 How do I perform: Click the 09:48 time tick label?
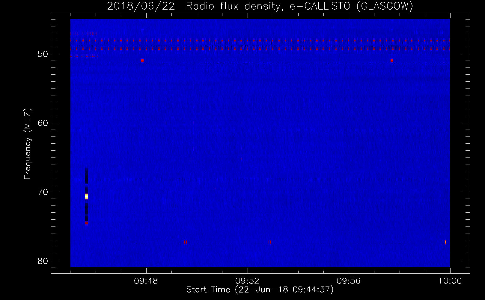point(146,281)
